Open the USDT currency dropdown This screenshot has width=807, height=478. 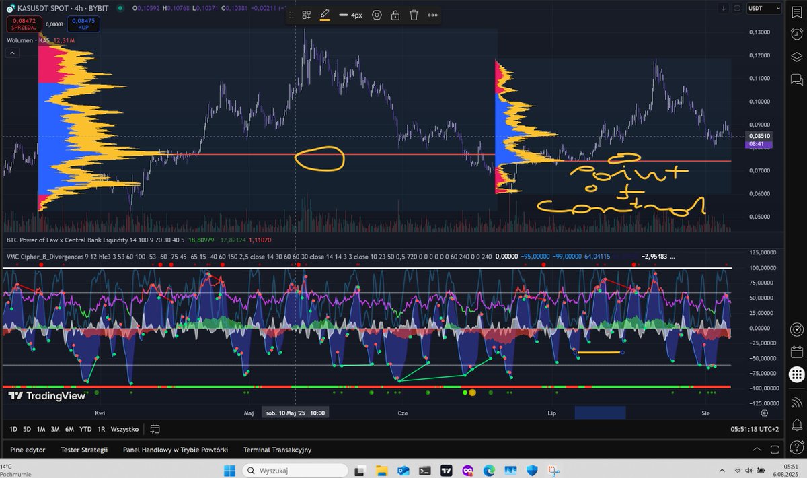(764, 8)
